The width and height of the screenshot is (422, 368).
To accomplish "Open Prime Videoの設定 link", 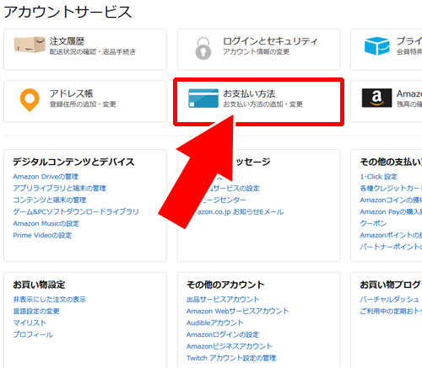I will (42, 235).
